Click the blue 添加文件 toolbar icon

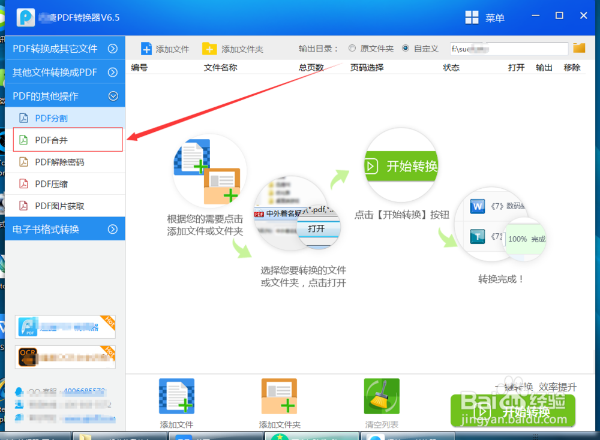[x=146, y=49]
